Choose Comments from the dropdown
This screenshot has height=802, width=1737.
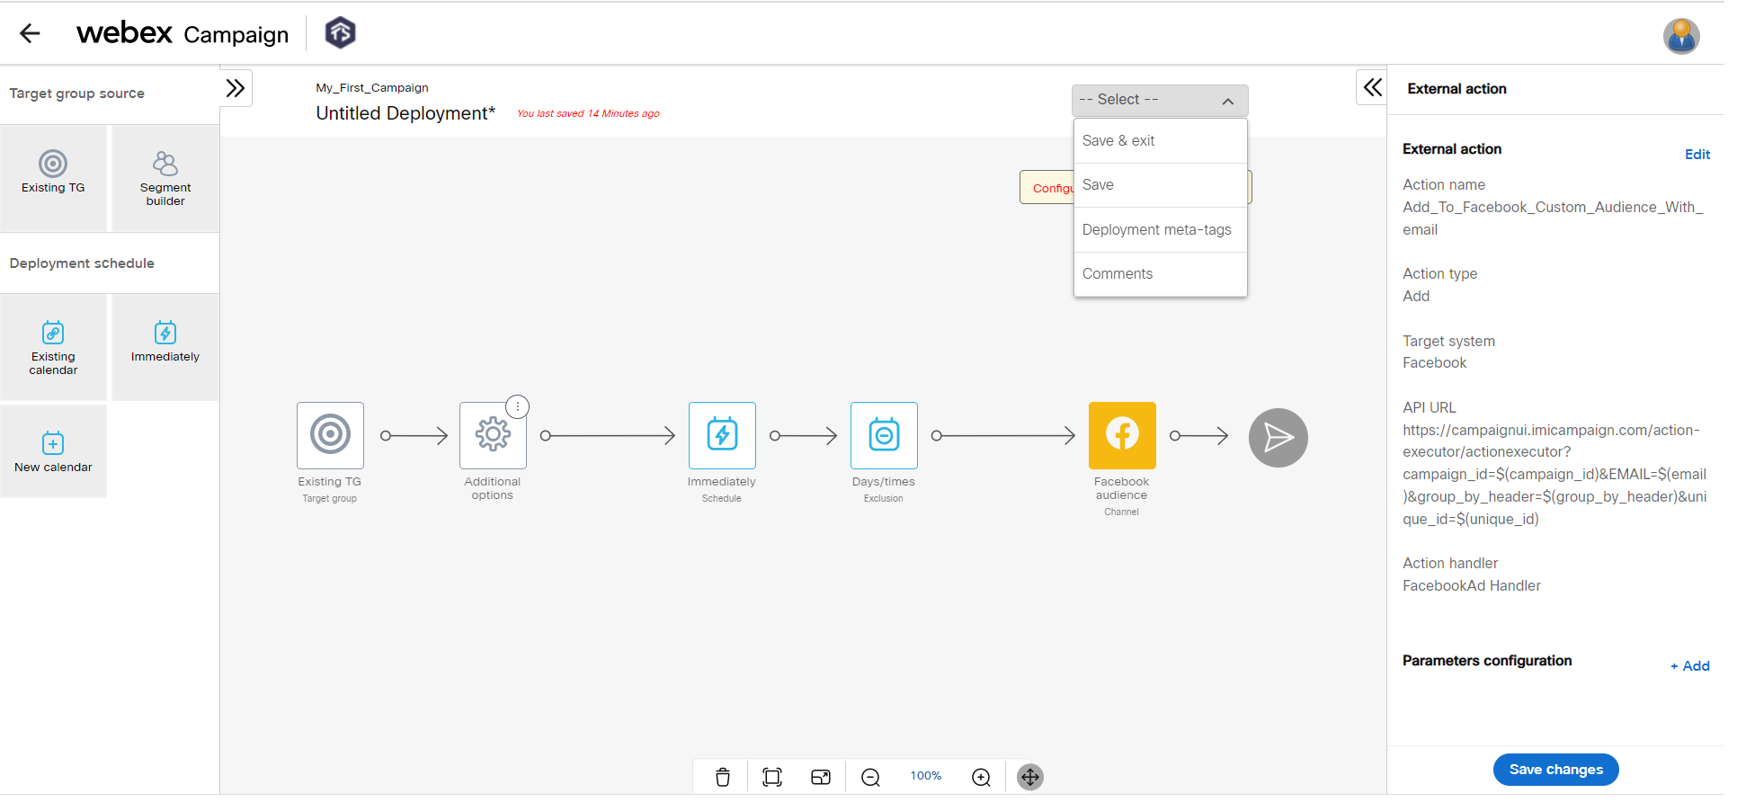1161,274
